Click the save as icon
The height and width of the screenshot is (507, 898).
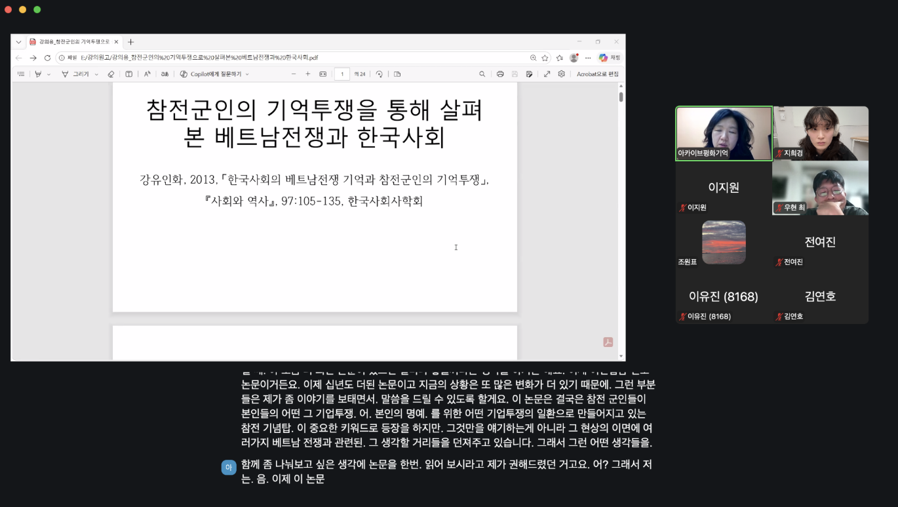click(529, 74)
